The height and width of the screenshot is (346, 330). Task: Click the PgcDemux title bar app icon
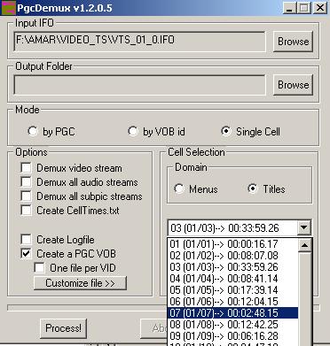click(x=8, y=8)
